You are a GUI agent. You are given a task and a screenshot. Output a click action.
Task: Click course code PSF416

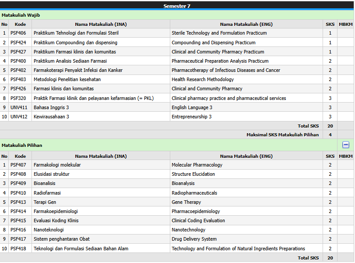(18, 230)
